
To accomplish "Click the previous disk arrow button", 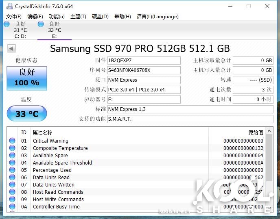I will pyautogui.click(x=11, y=48).
